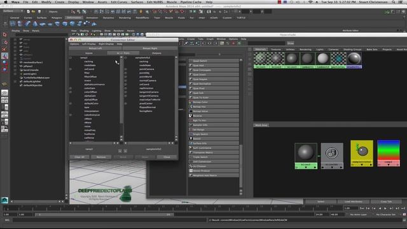Click the Wi-Fi icon in macOS menu bar

tap(310, 2)
